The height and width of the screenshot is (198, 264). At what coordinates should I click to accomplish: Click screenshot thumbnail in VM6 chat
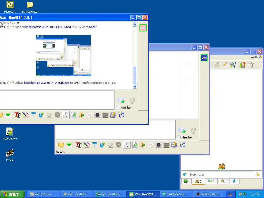[63, 56]
